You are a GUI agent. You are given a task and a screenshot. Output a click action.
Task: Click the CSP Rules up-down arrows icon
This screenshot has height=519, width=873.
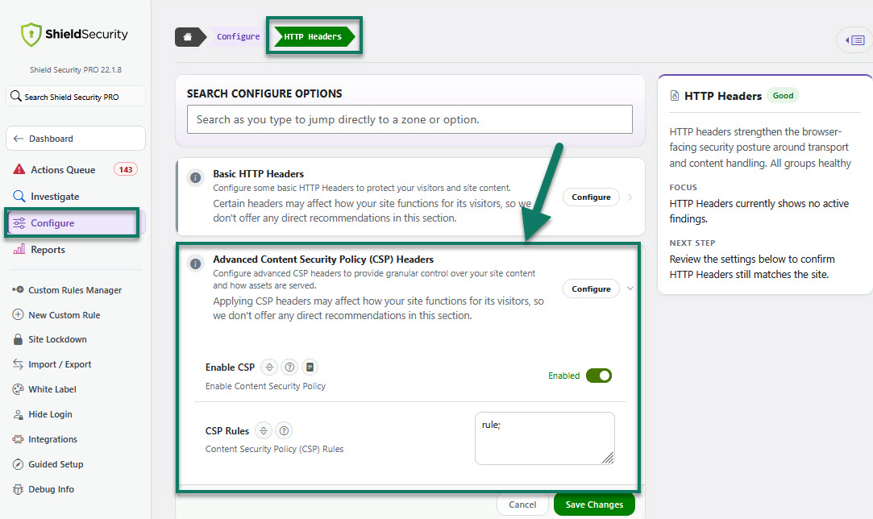pyautogui.click(x=264, y=430)
